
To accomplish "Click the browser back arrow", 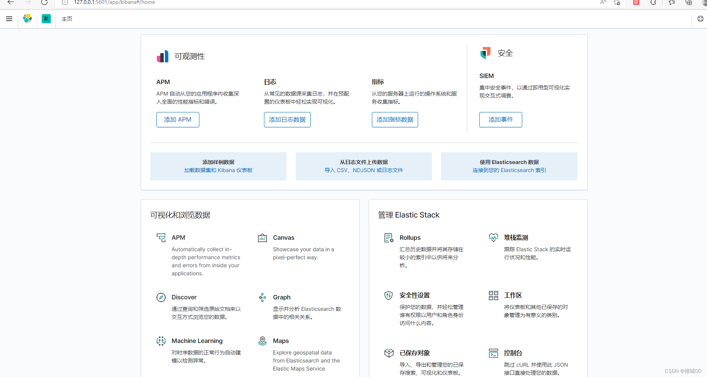I will (x=11, y=2).
